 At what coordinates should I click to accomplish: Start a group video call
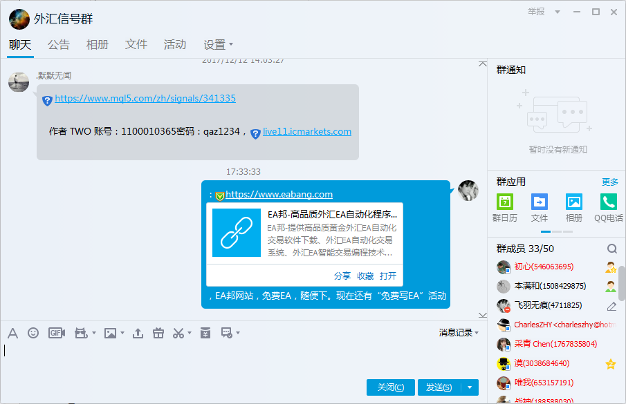(81, 333)
